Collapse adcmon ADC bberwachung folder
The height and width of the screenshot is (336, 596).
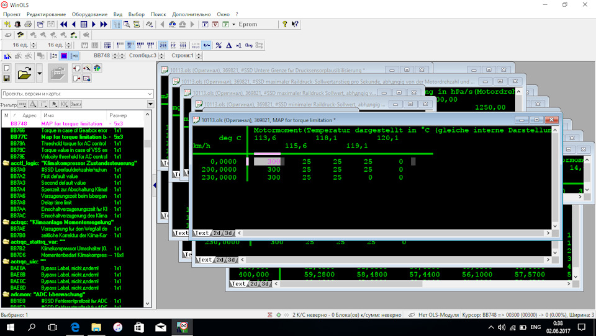[6, 294]
